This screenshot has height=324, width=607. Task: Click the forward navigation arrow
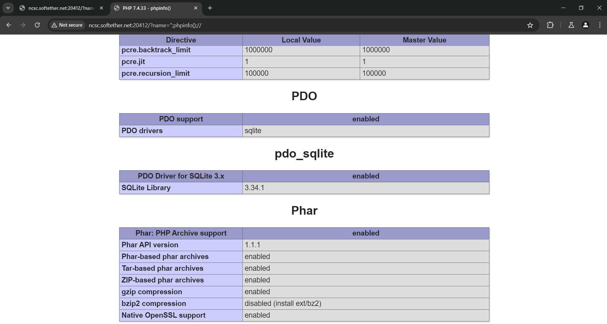[23, 25]
